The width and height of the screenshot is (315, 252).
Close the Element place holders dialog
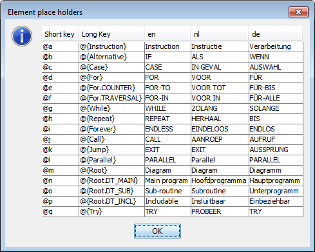pos(298,12)
